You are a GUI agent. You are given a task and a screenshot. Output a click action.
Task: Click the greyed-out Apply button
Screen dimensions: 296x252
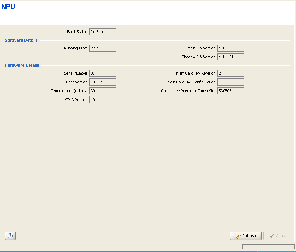(x=277, y=236)
